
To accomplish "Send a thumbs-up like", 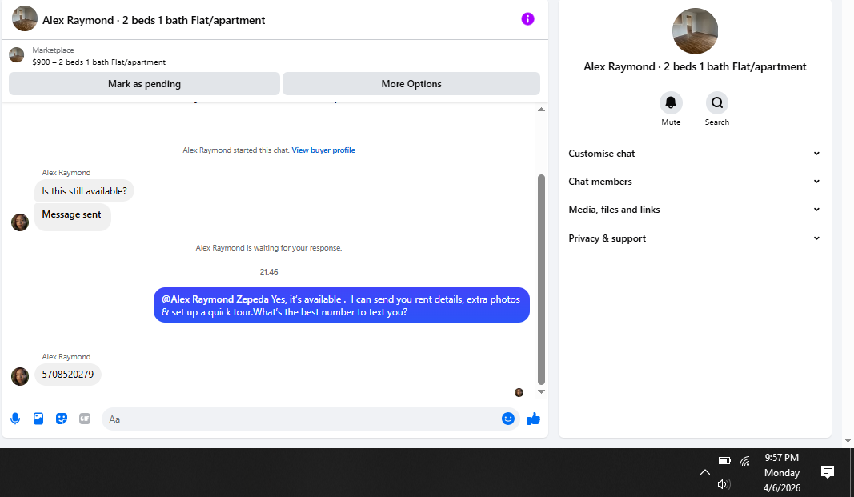I will [x=534, y=419].
